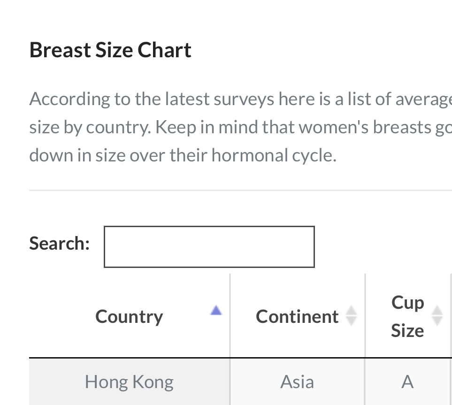Click the horizontal divider line below the description

240,190
